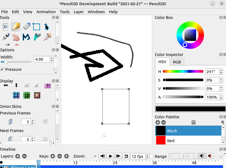
Task: Open the Layer menu
Action: coord(79,12)
